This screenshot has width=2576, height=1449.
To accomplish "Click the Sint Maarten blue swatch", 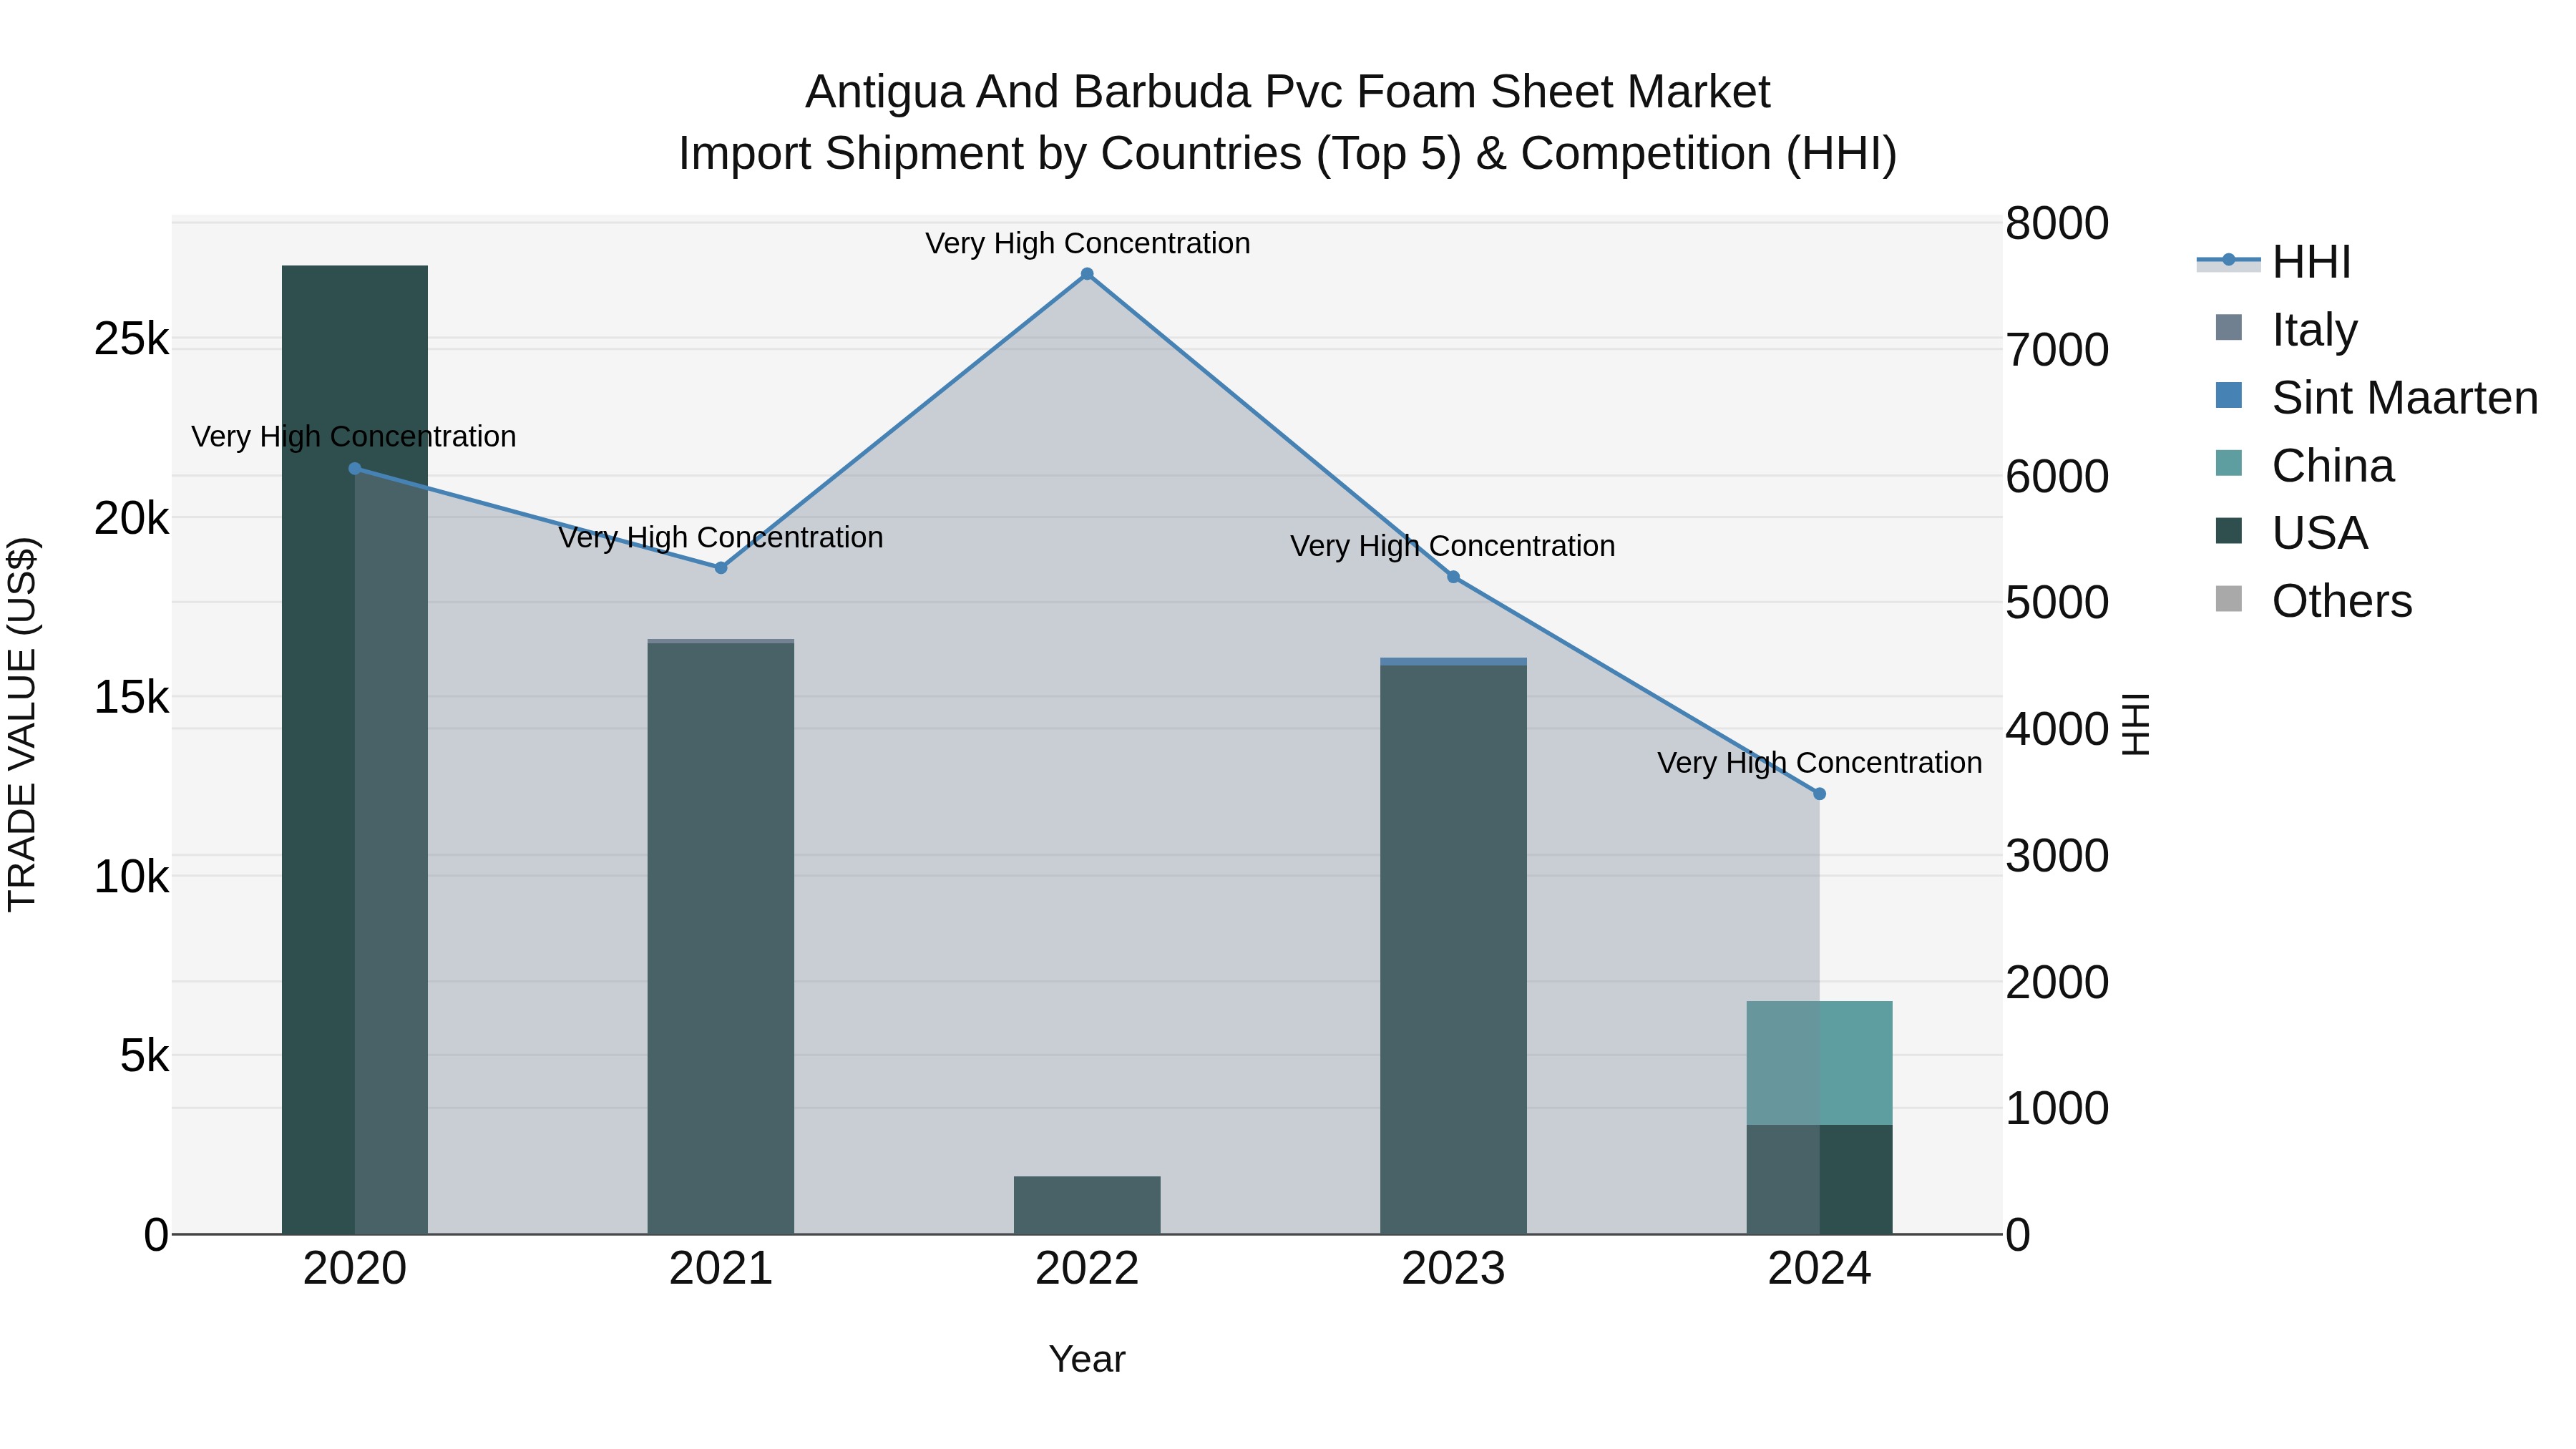I will [2229, 395].
